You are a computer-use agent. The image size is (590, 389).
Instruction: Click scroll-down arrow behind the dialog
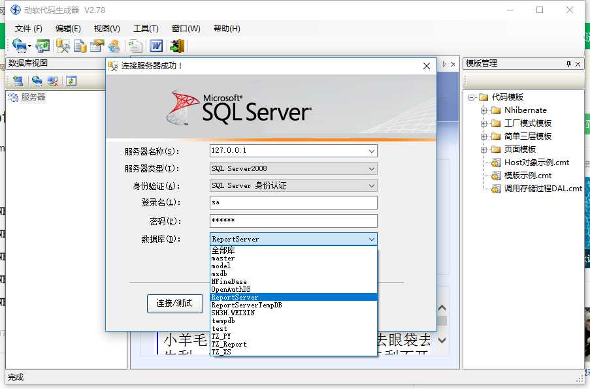pos(442,341)
